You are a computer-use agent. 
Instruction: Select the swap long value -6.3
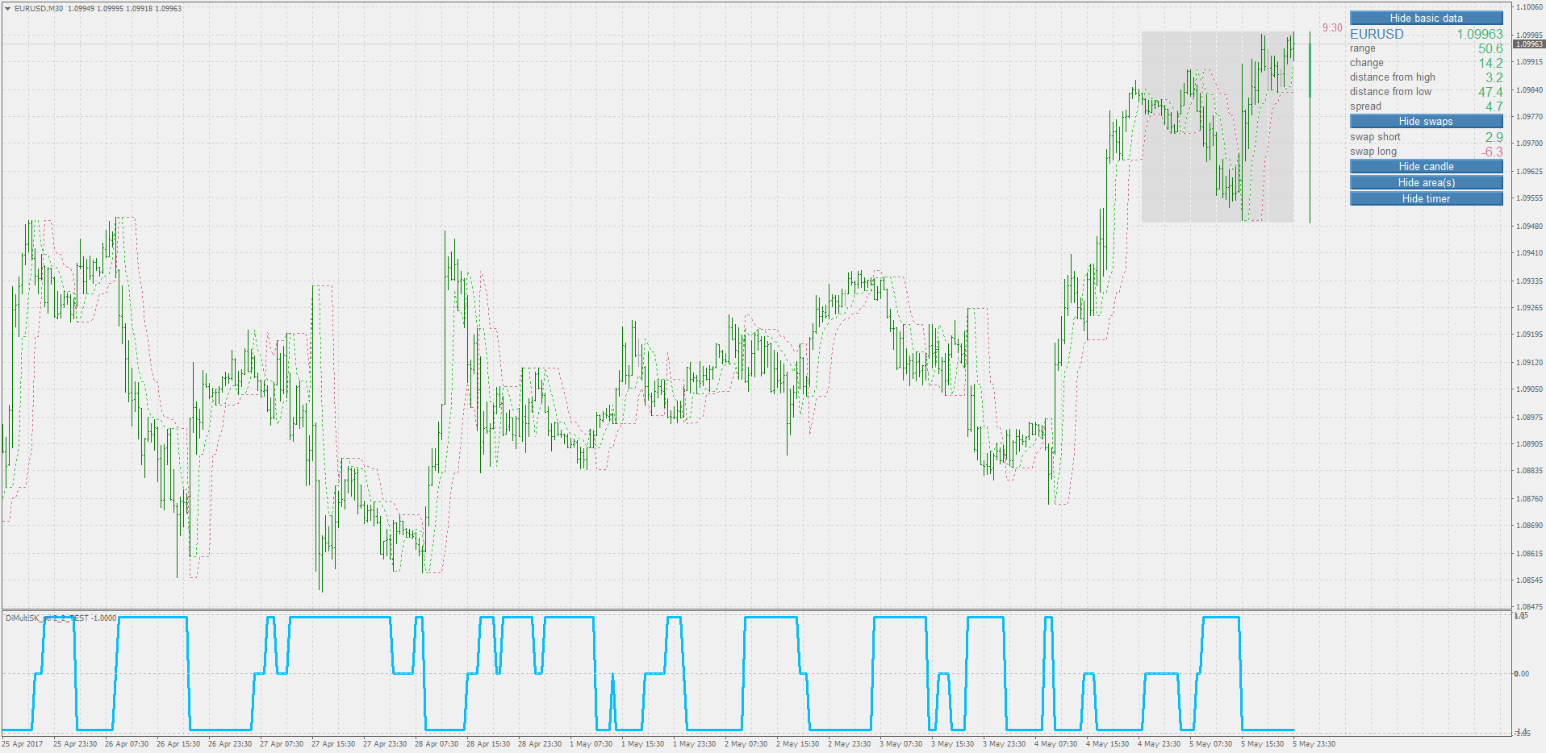tap(1492, 152)
